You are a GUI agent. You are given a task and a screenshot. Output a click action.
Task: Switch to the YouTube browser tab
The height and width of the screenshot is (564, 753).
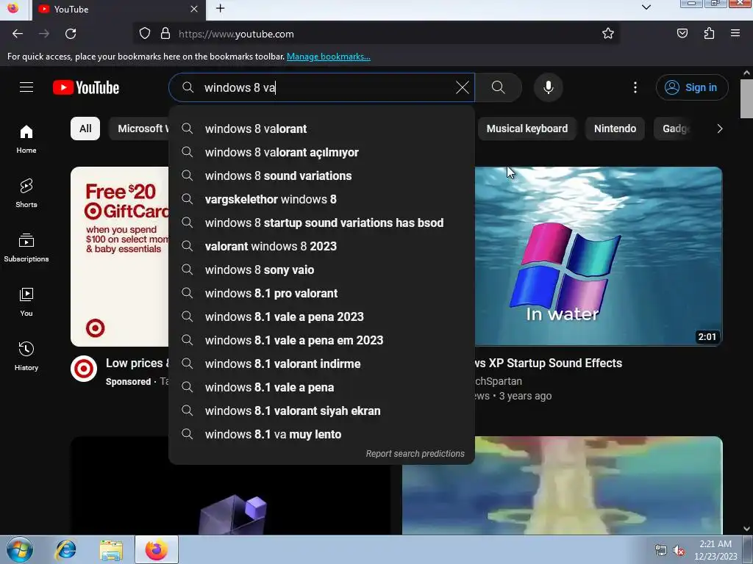(119, 10)
